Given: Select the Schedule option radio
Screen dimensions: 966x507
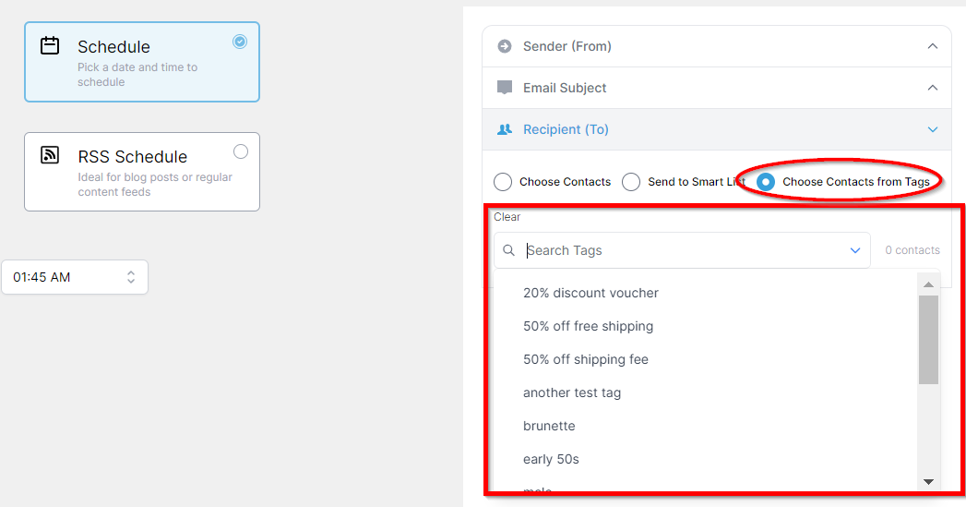Looking at the screenshot, I should pos(240,42).
